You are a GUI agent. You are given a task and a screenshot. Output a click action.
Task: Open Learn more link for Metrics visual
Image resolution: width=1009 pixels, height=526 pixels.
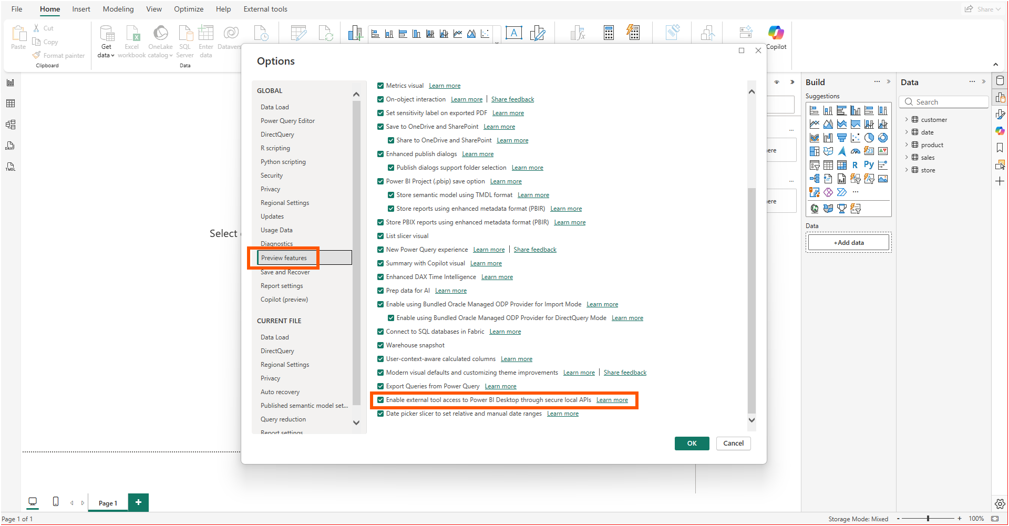pyautogui.click(x=445, y=86)
